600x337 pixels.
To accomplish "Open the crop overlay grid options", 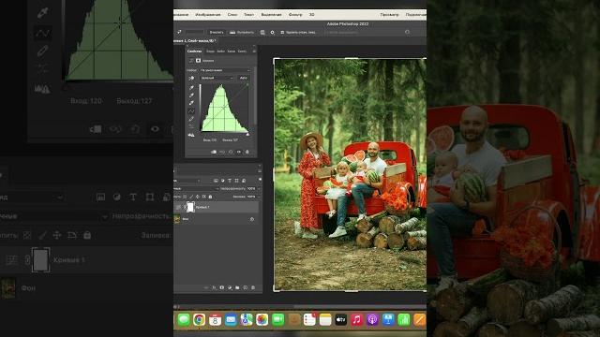I will click(x=262, y=33).
